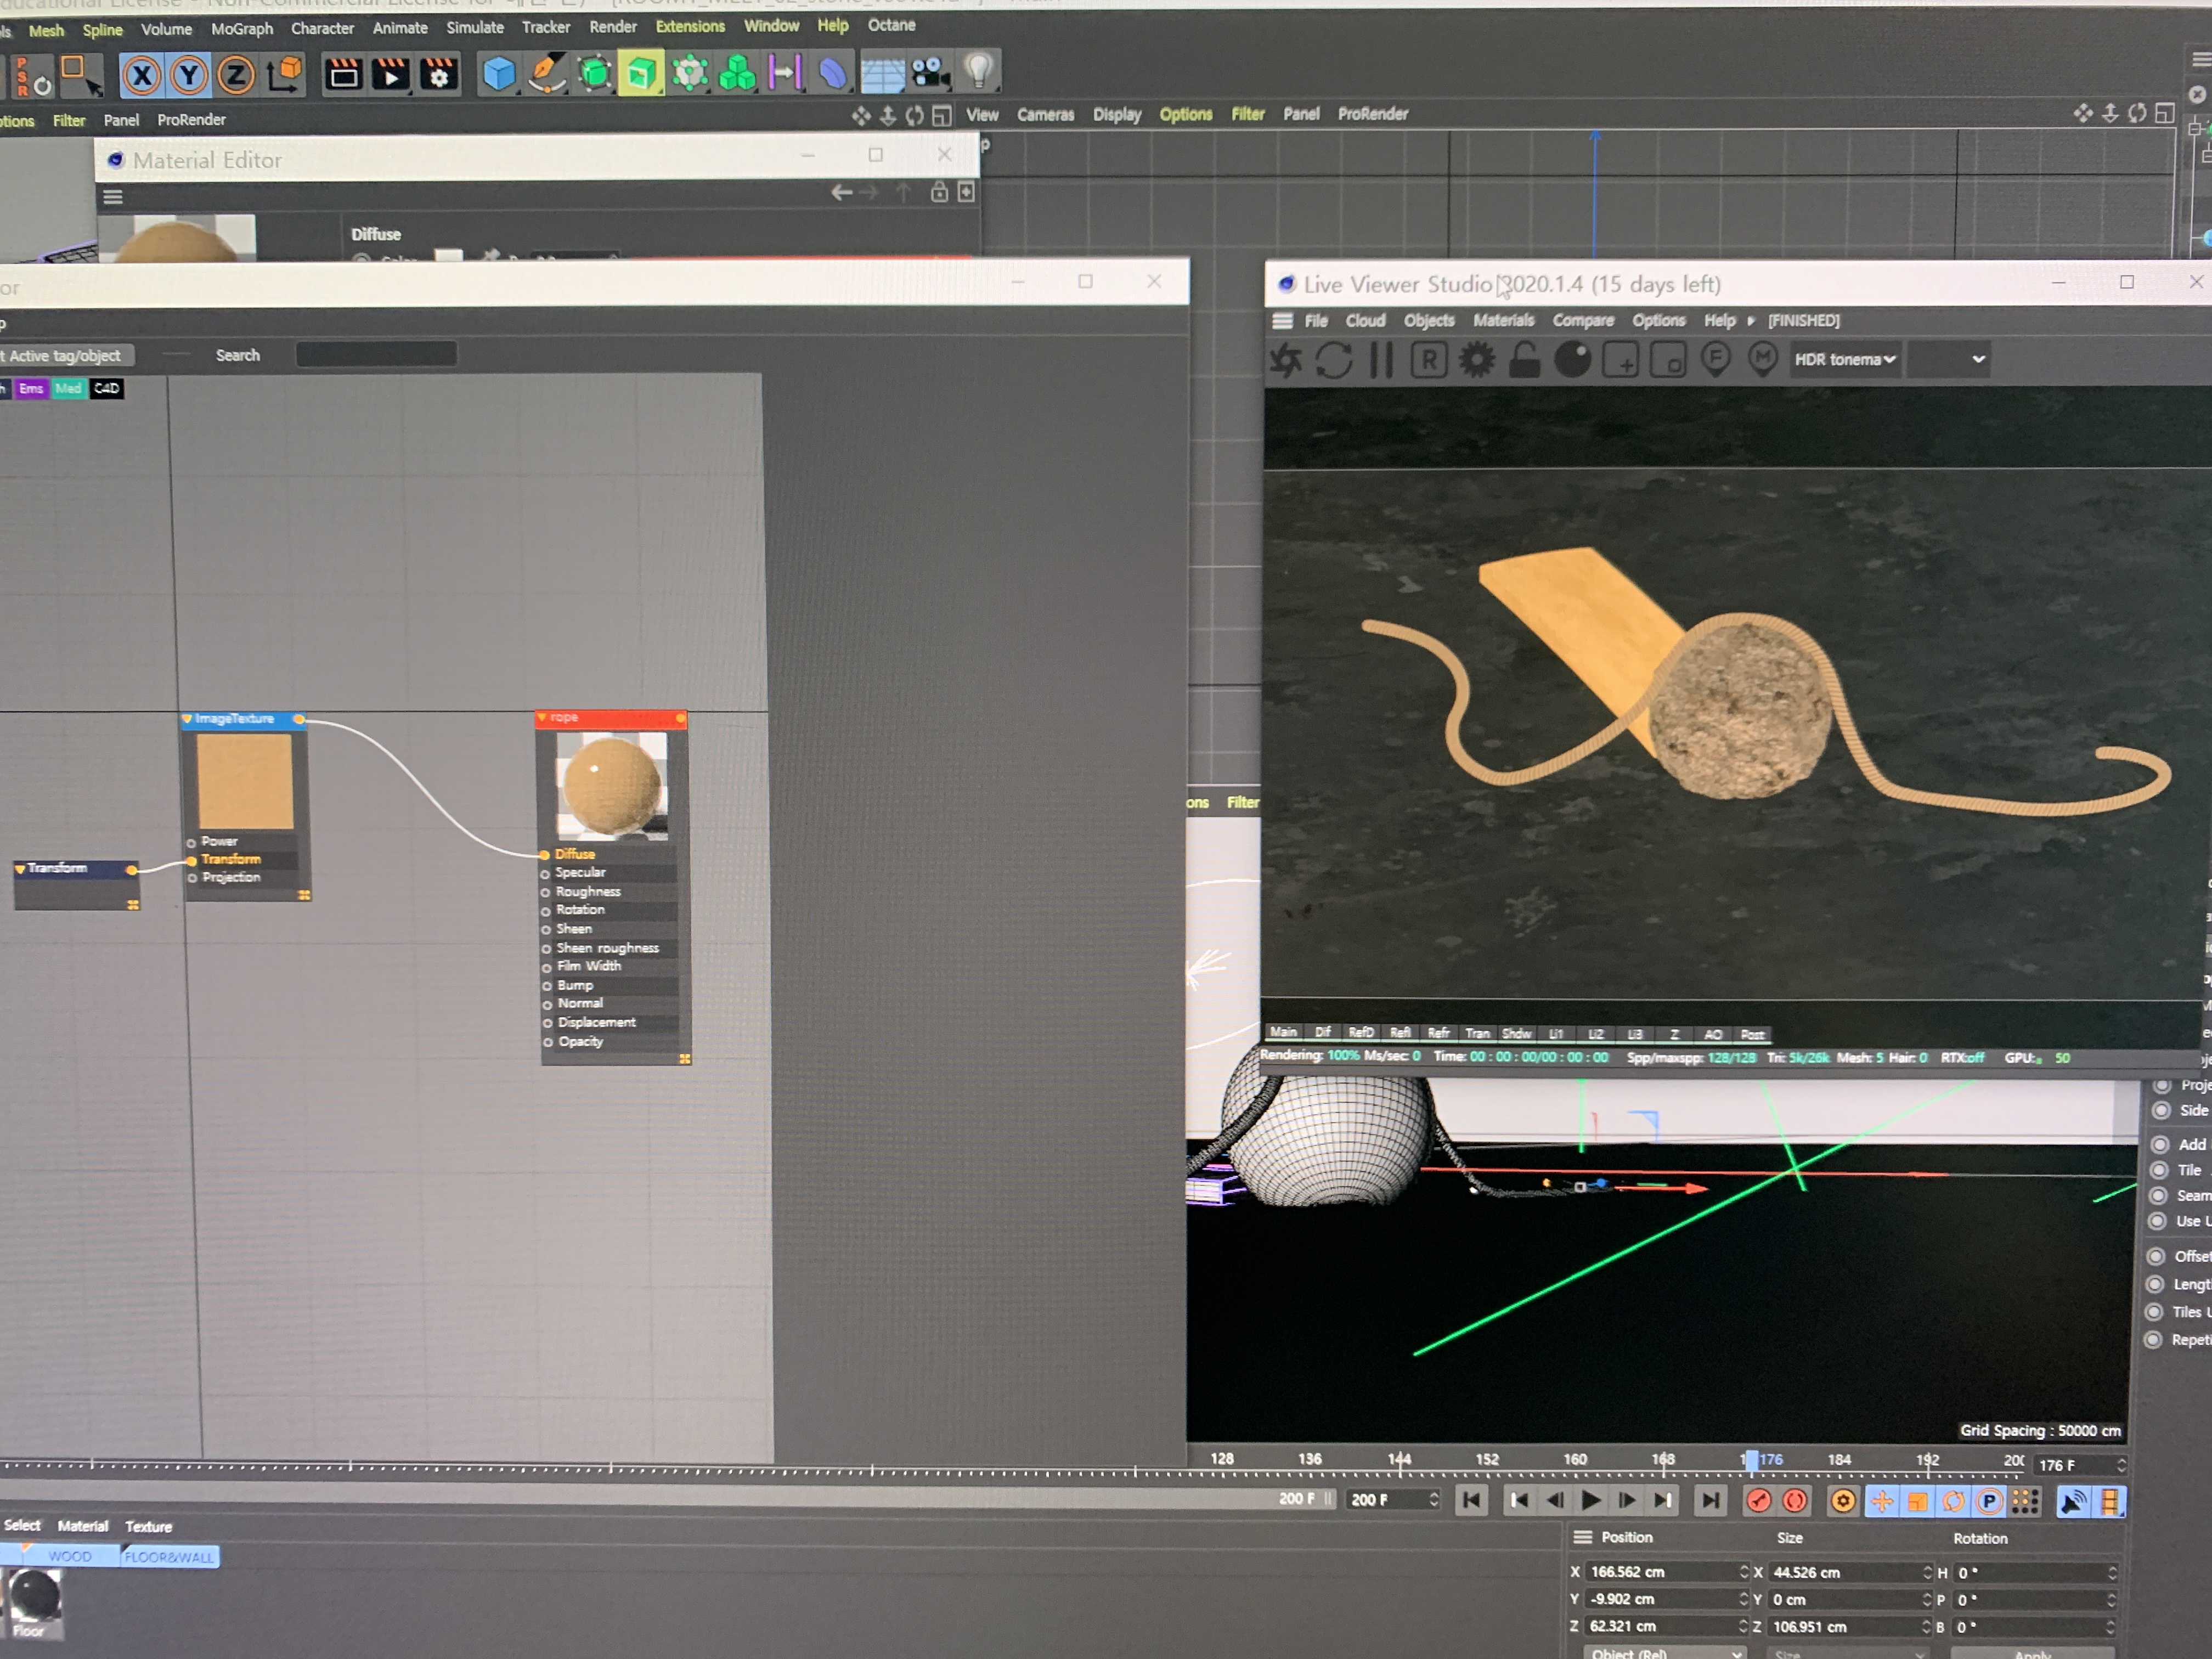2212x1659 pixels.
Task: Select the Cube primitive tool
Action: point(498,74)
